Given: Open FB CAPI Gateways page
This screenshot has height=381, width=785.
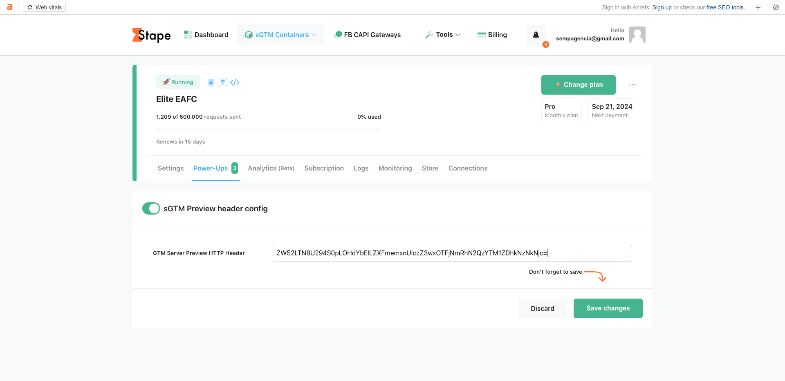Looking at the screenshot, I should [x=367, y=35].
